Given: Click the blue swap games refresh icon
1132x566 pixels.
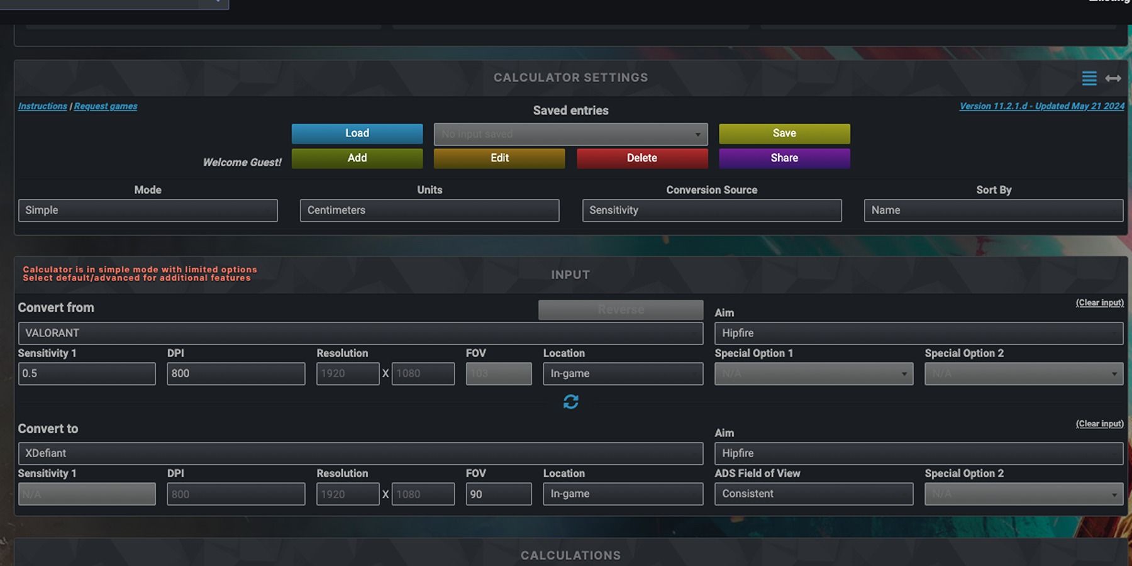Looking at the screenshot, I should click(570, 402).
